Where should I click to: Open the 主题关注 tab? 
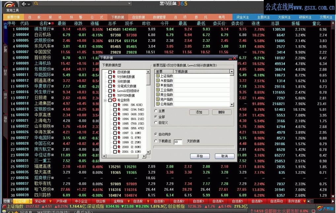click(x=263, y=17)
